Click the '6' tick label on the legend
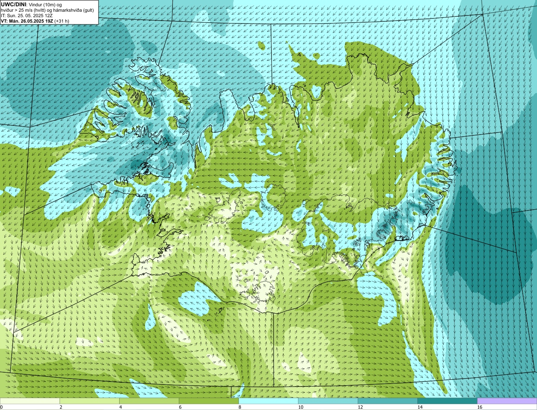The width and height of the screenshot is (537, 410). point(180,407)
